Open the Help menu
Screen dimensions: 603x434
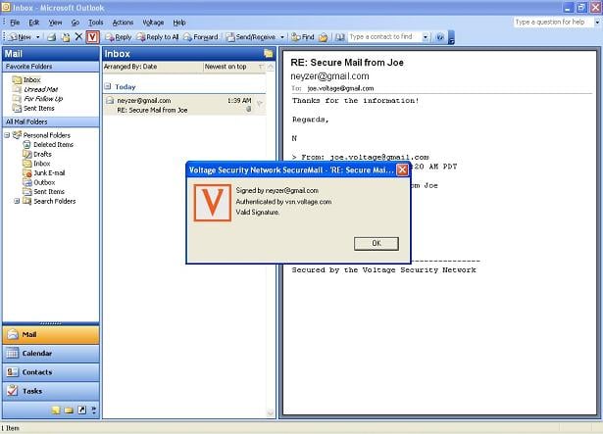179,23
